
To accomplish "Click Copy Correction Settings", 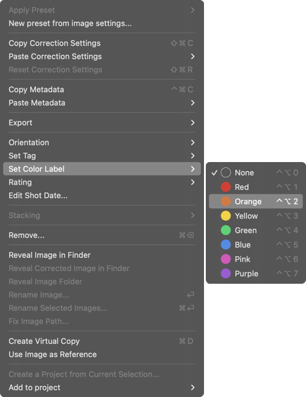I will [102, 43].
